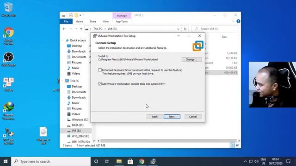
Task: Switch to Share ribbon tab
Action: pos(92,22)
